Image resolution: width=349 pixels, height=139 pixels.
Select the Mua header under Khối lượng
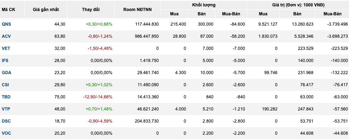174,14
